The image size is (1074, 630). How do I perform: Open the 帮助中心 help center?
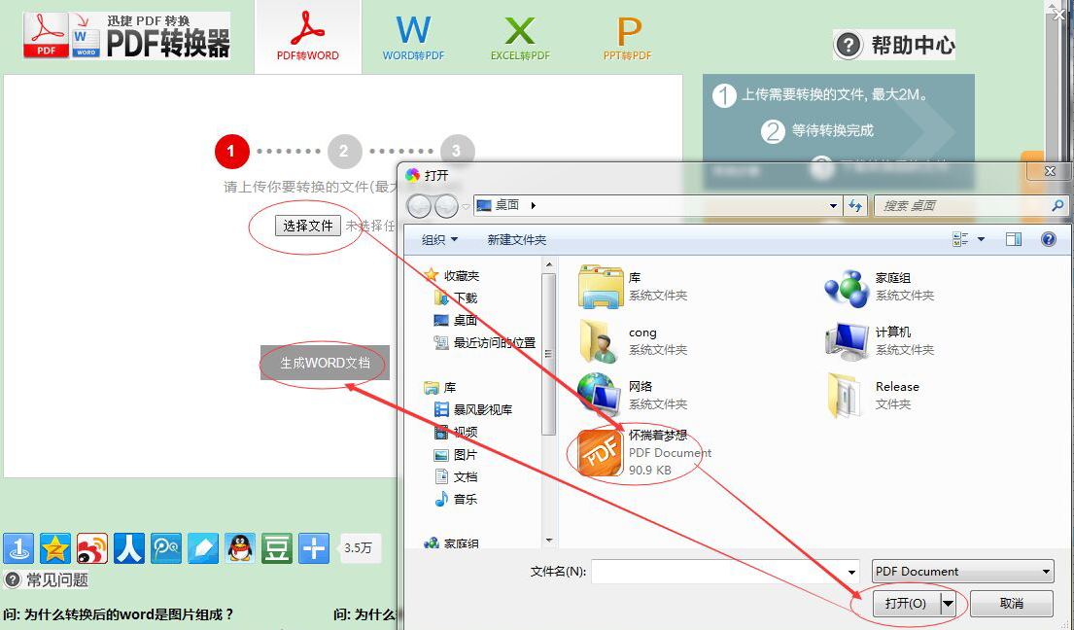pos(894,45)
